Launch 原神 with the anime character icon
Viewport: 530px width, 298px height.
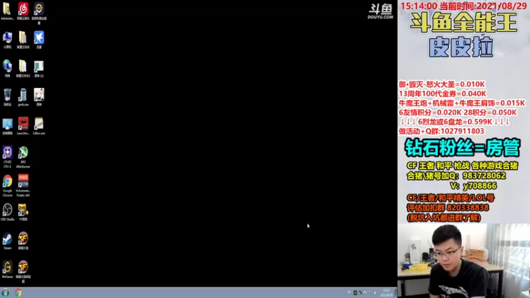tap(39, 97)
